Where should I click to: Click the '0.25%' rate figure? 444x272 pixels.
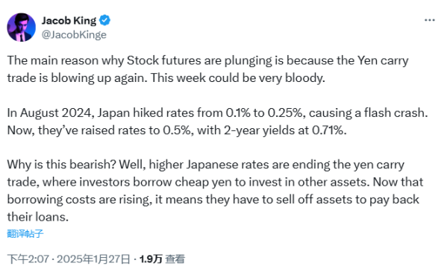(x=287, y=113)
